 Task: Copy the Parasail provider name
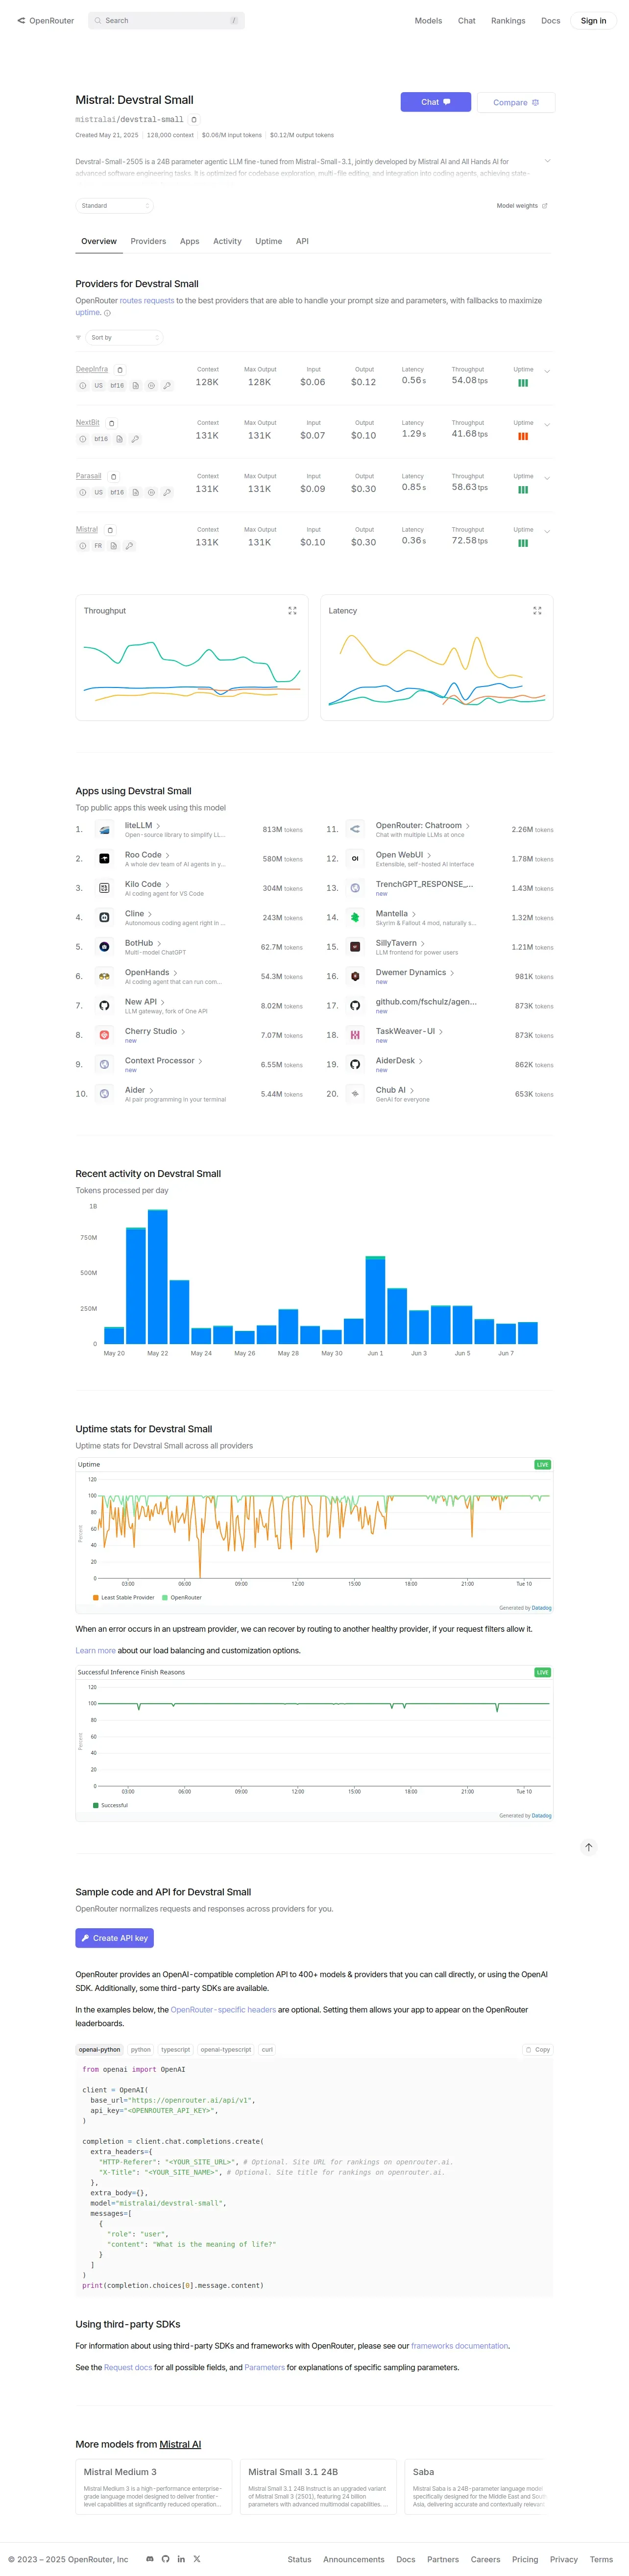[x=113, y=476]
